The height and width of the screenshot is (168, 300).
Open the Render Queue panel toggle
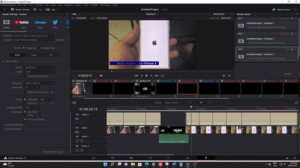tap(281, 9)
